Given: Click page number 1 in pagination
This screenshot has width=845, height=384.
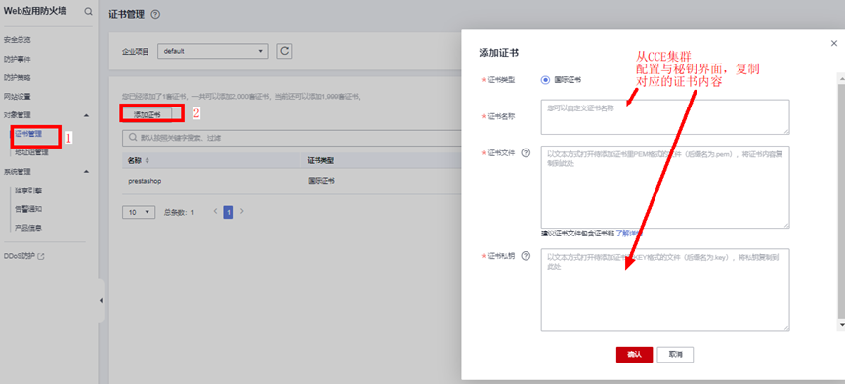Looking at the screenshot, I should click(229, 212).
